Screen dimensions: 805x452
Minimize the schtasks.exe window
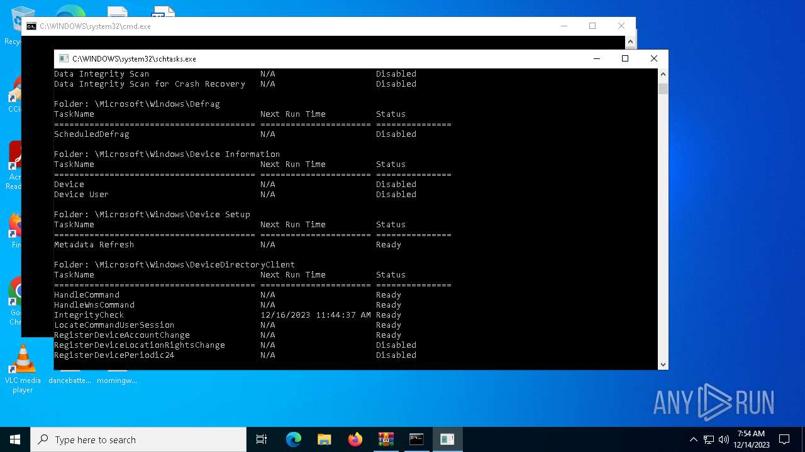tap(596, 58)
